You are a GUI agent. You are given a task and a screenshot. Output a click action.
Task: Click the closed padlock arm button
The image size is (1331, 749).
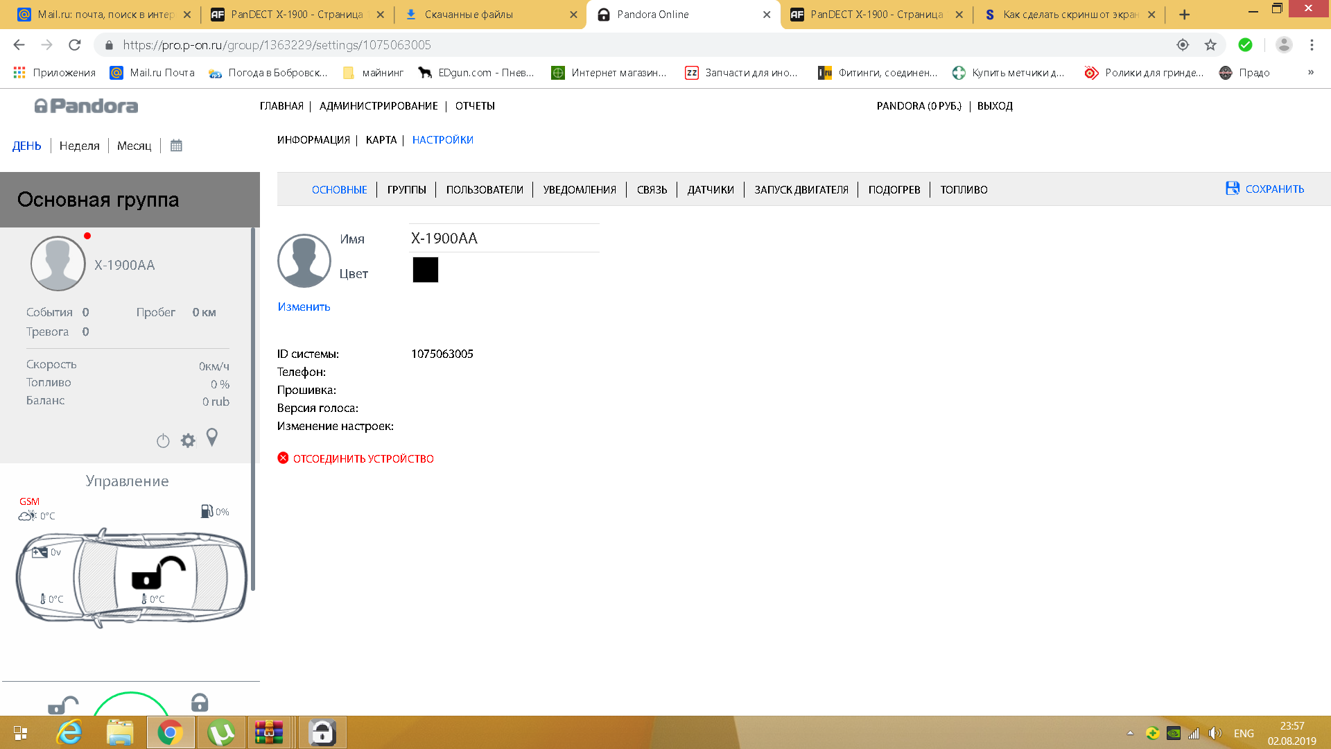(x=200, y=703)
